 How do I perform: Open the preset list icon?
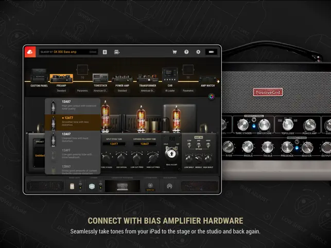[x=104, y=52]
